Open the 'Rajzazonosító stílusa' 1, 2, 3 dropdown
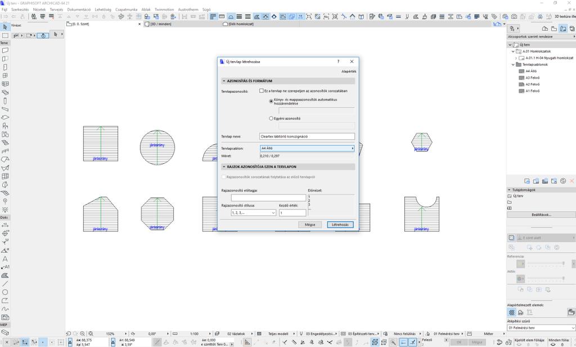The height and width of the screenshot is (347, 576). 254,213
